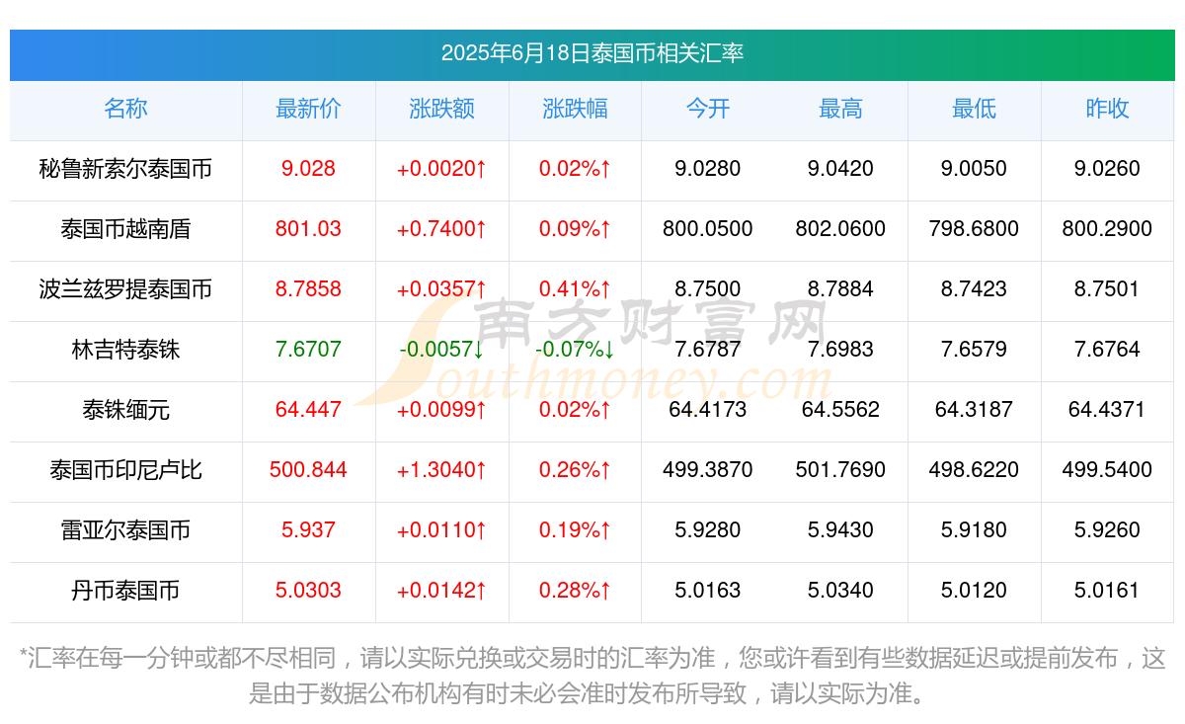Click previous close 7.6764
1185x724 pixels.
pyautogui.click(x=1107, y=350)
